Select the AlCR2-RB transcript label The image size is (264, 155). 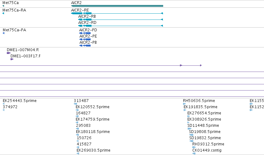[x=87, y=16]
